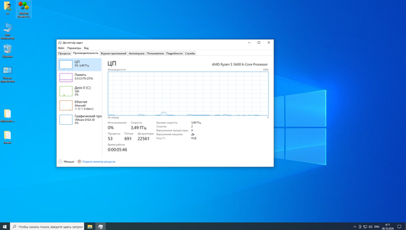The width and height of the screenshot is (406, 230).
Task: Open the notification center icon
Action: [399, 227]
